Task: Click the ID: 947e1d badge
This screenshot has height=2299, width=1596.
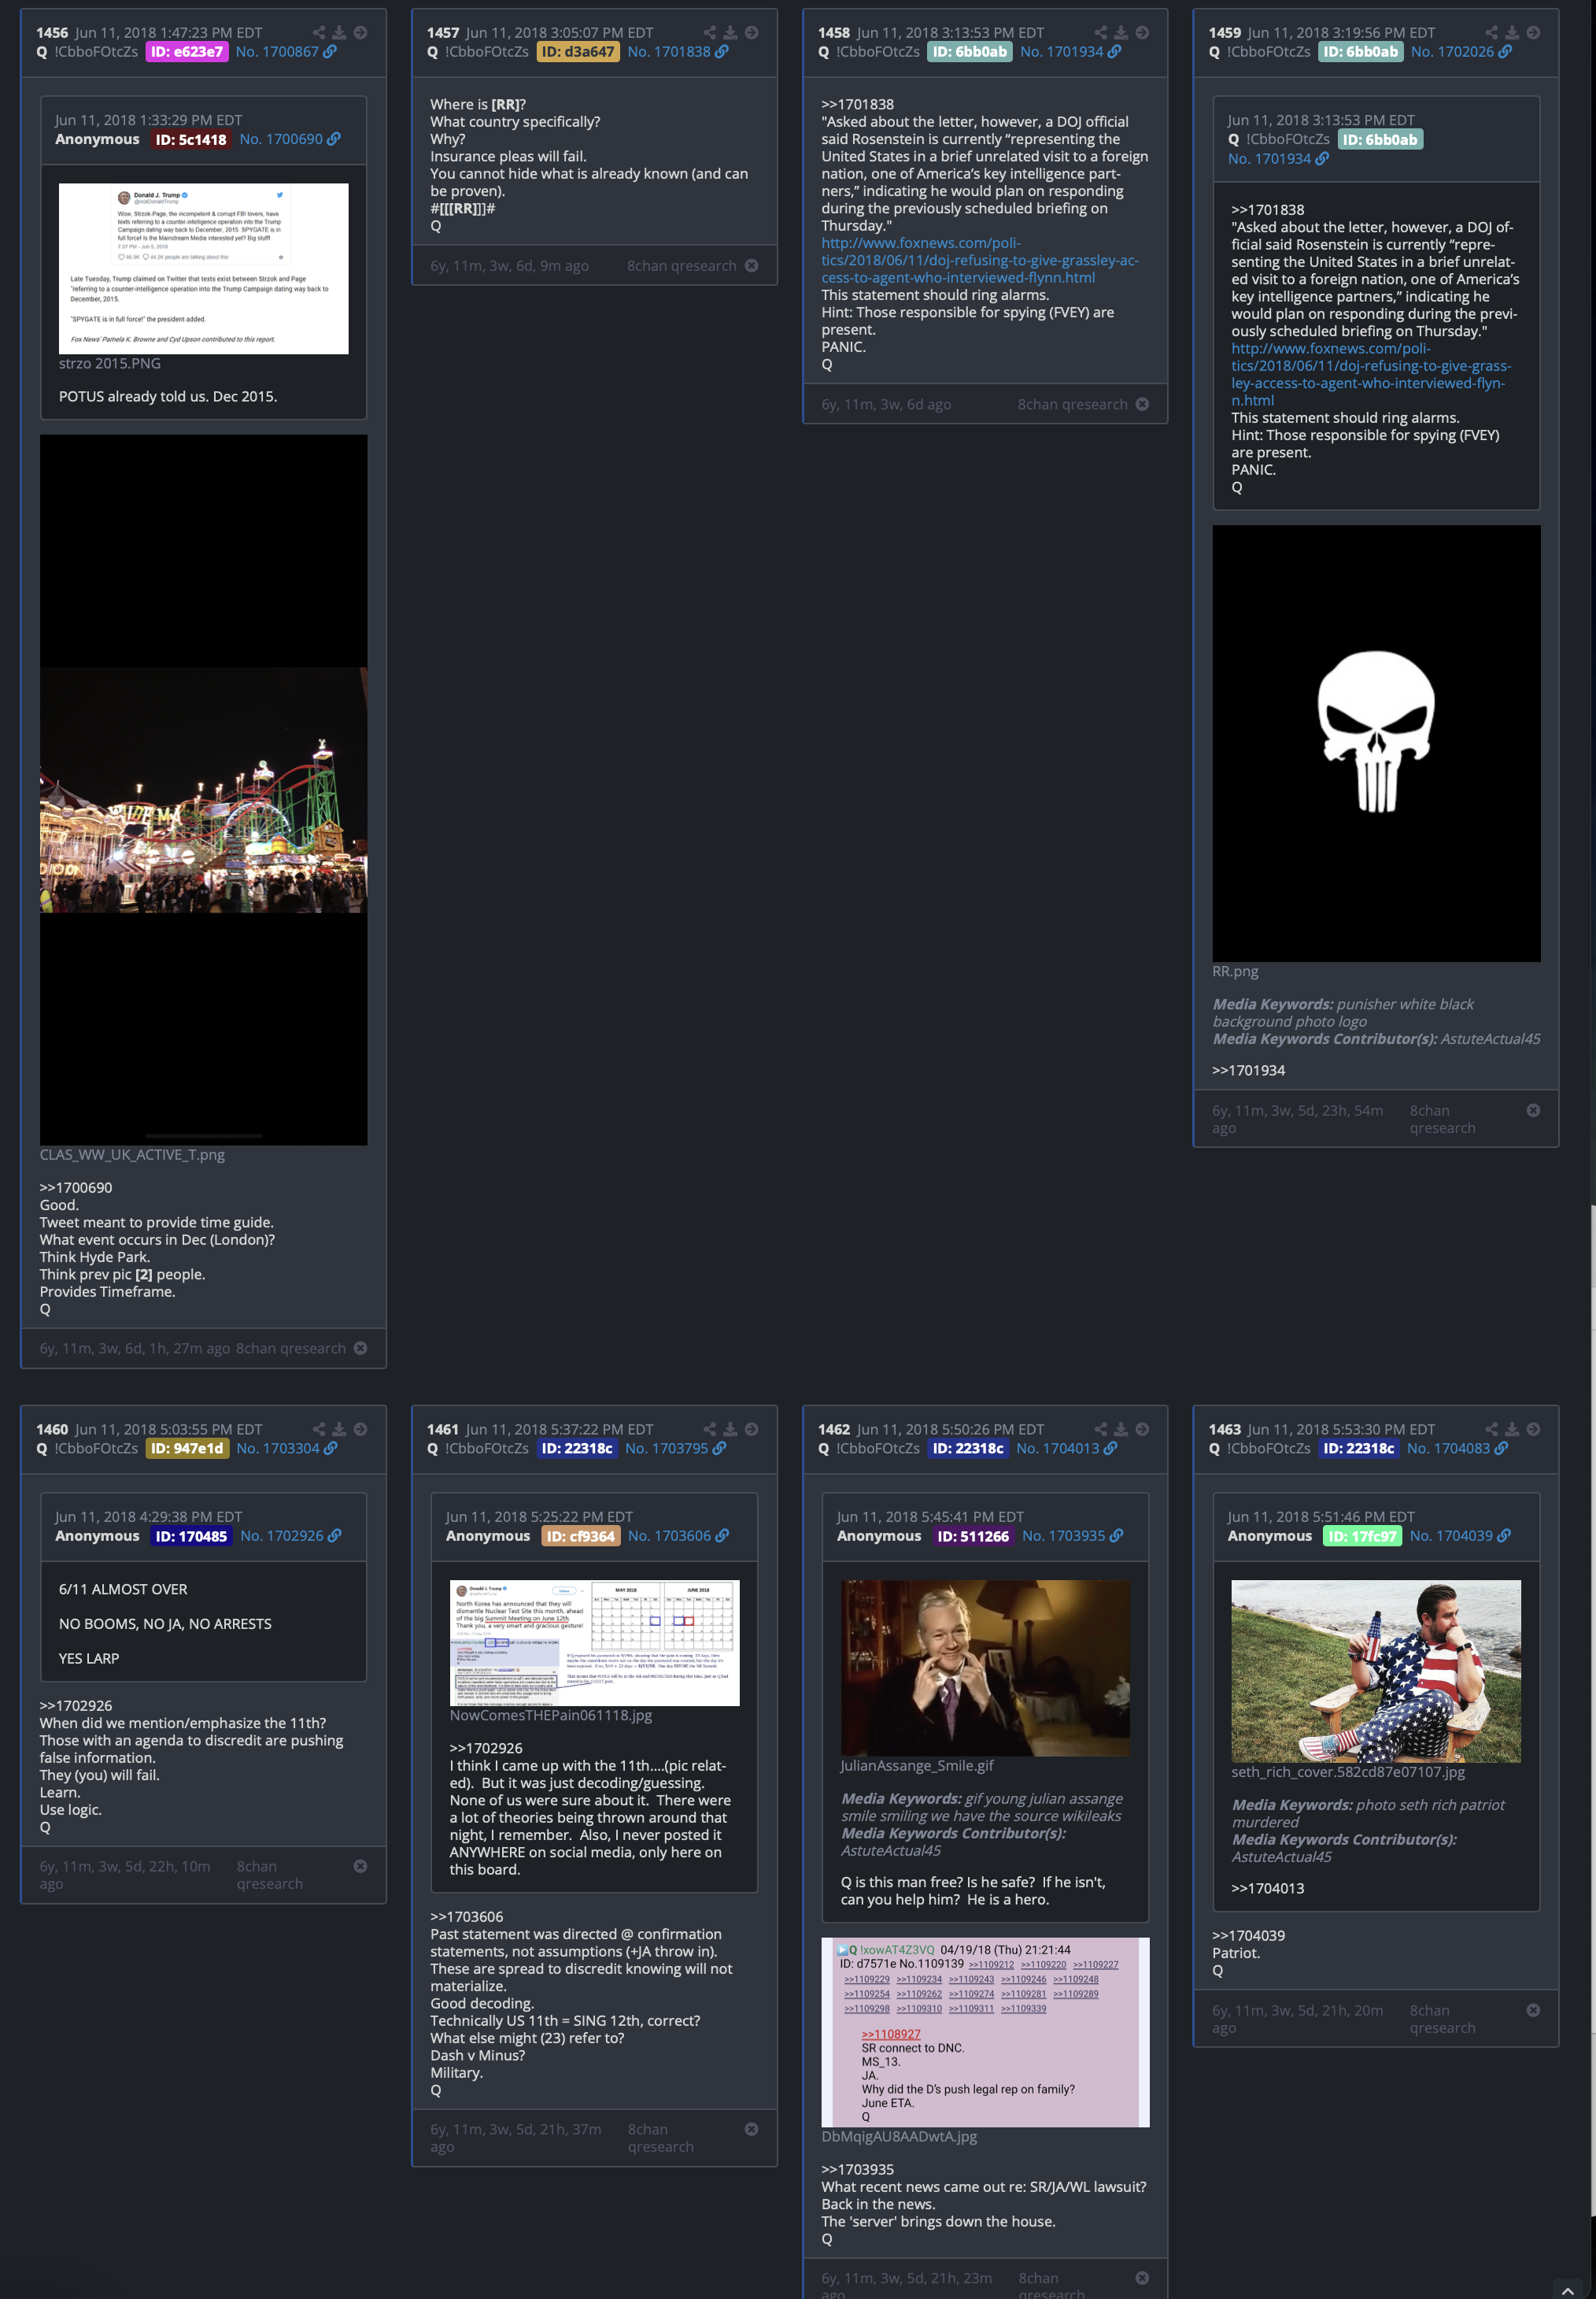Action: tap(187, 1449)
